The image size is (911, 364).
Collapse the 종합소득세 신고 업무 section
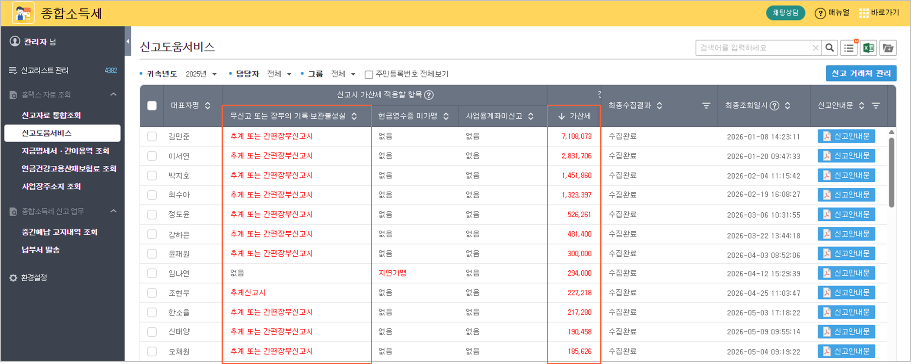(x=113, y=211)
